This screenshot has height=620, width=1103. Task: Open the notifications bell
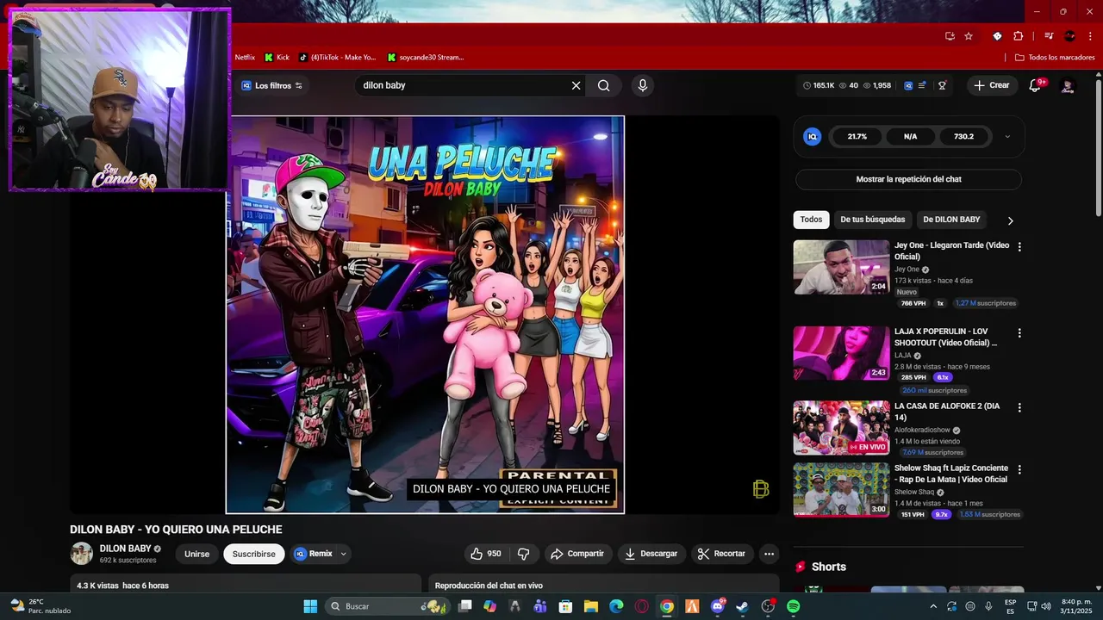[1036, 85]
